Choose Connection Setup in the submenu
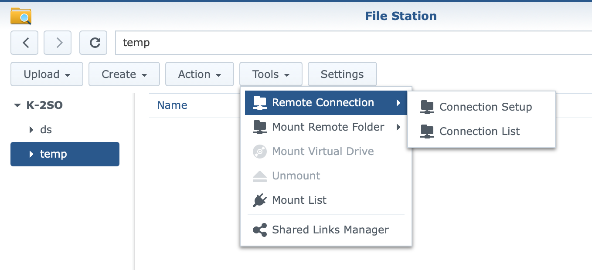The height and width of the screenshot is (270, 592). 481,107
